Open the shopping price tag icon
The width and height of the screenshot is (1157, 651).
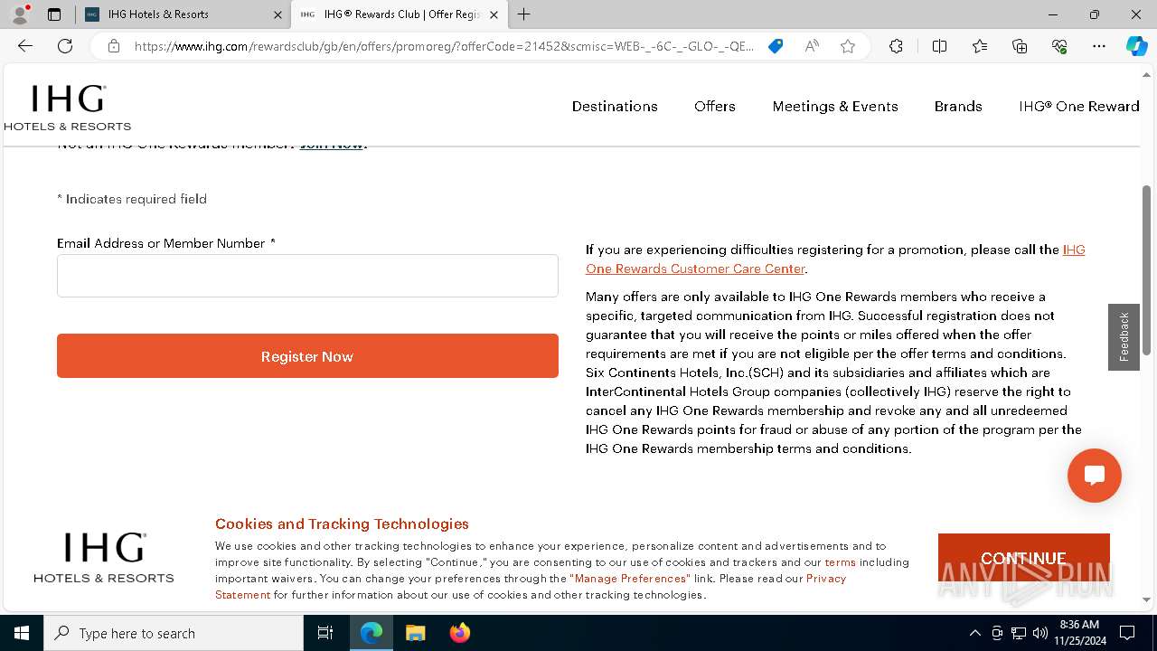pos(776,46)
